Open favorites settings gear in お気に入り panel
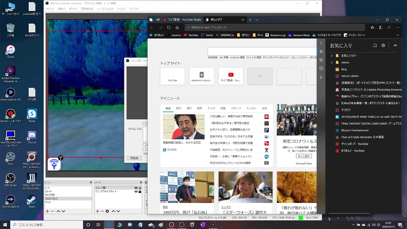 tap(383, 45)
